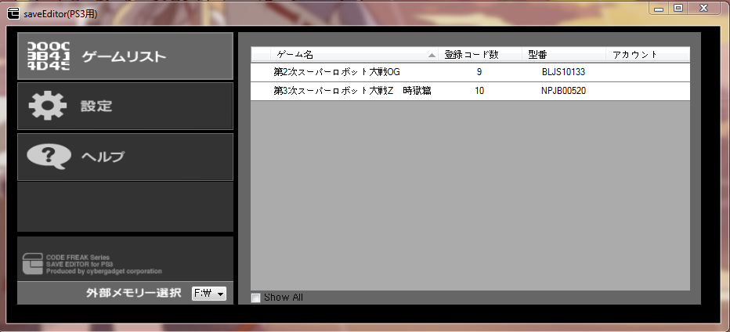Open the 外部メモリー選択 drive dropdown
This screenshot has height=332, width=730.
point(209,294)
